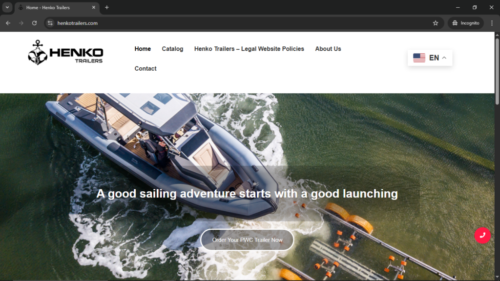
Task: Select the Home navigation link
Action: [143, 49]
